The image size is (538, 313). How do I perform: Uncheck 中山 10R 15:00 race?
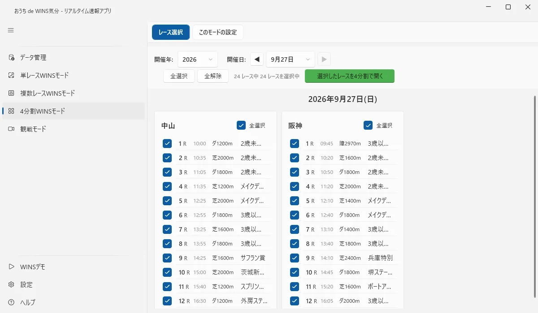click(167, 272)
